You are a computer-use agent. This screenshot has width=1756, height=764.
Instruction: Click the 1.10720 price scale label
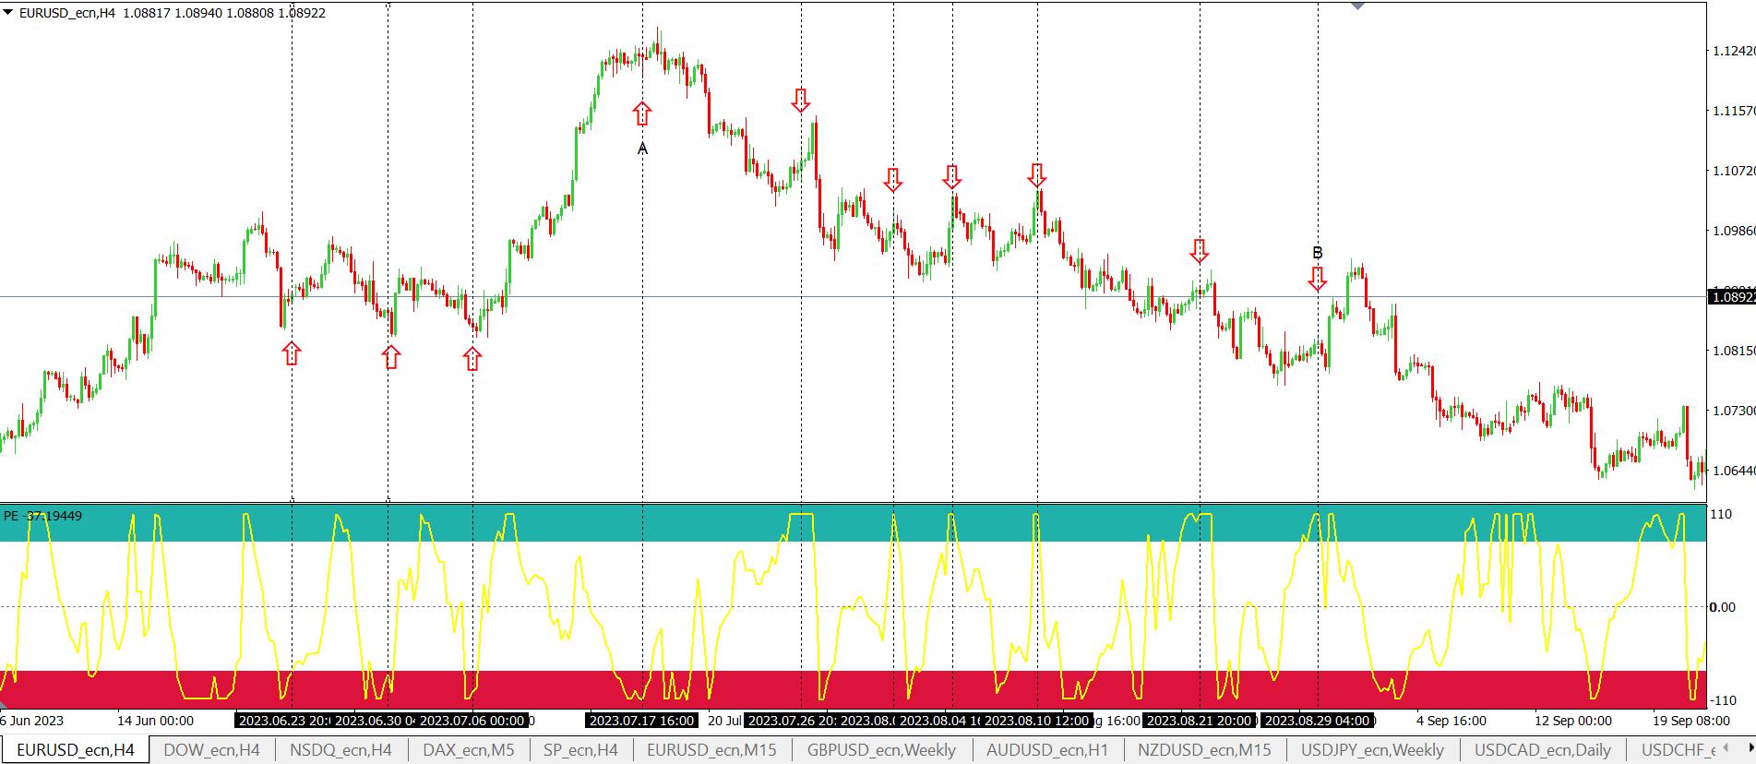point(1734,171)
